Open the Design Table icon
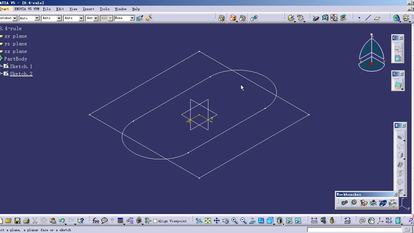This screenshot has width=414, height=233. click(x=120, y=221)
